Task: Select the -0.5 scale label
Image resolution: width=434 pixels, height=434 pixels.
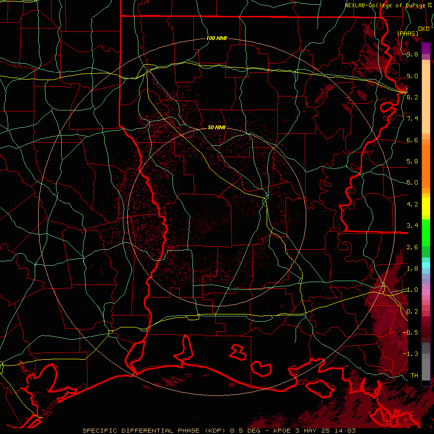Action: pos(410,333)
